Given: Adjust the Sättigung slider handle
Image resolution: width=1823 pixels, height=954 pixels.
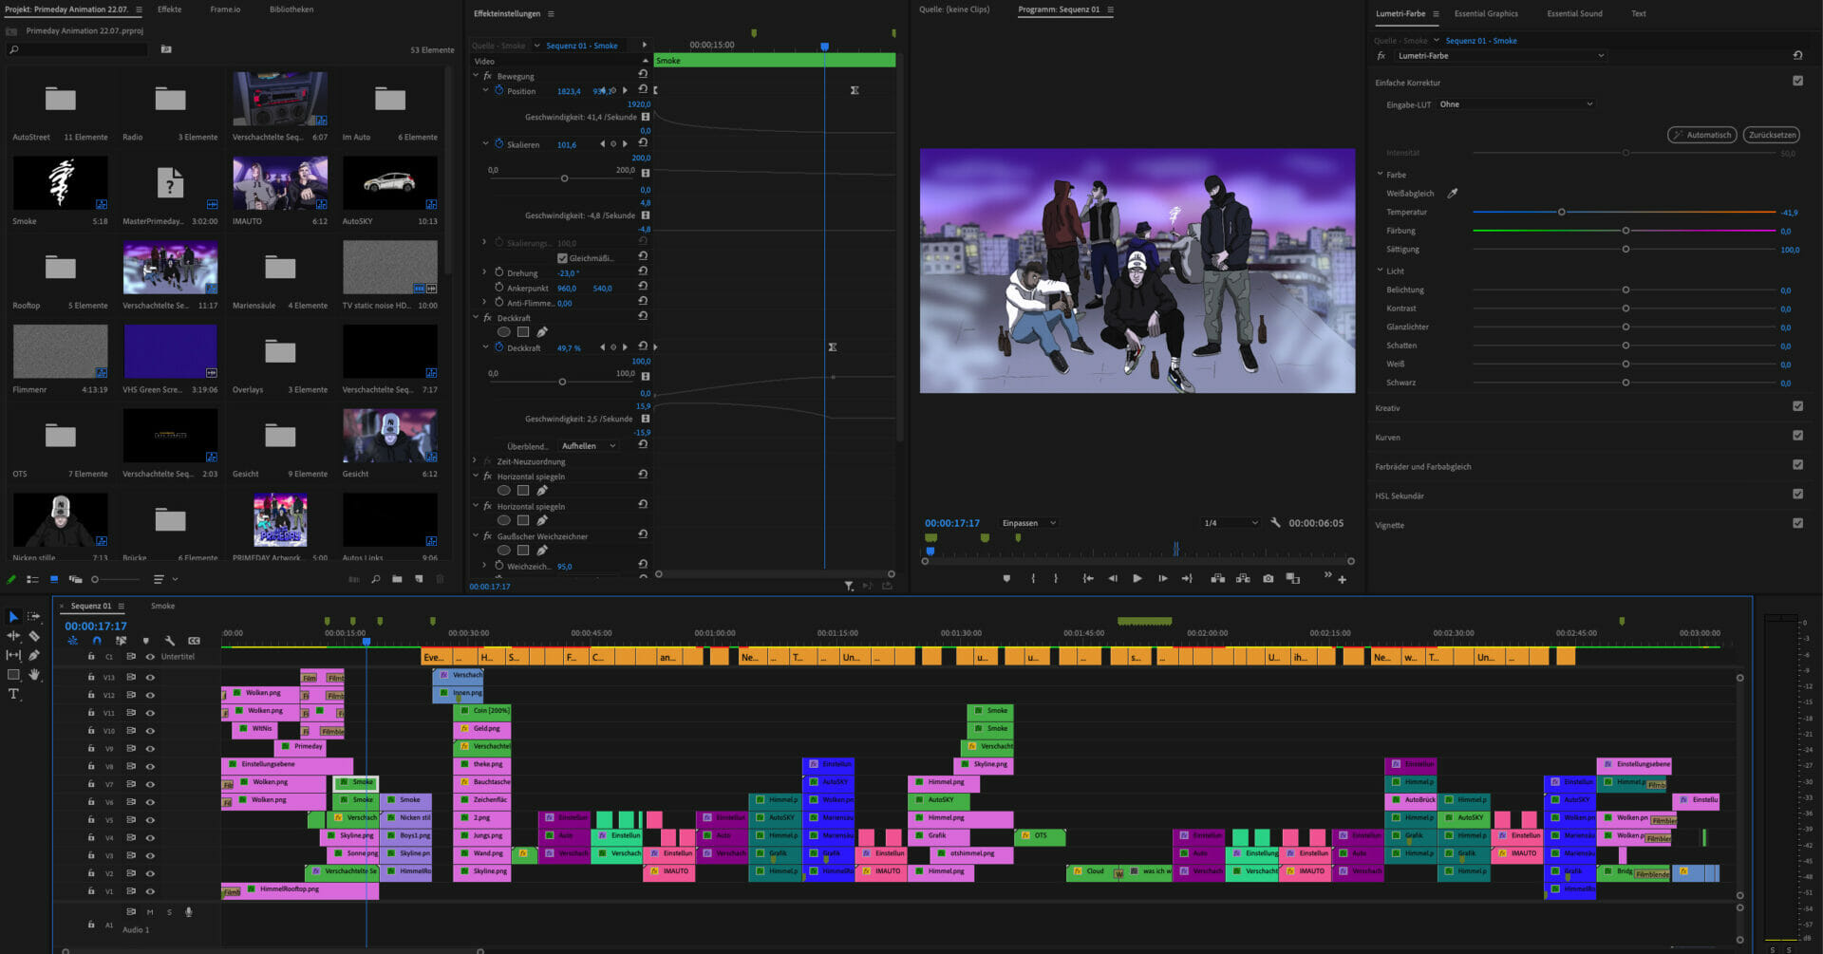Looking at the screenshot, I should coord(1626,250).
